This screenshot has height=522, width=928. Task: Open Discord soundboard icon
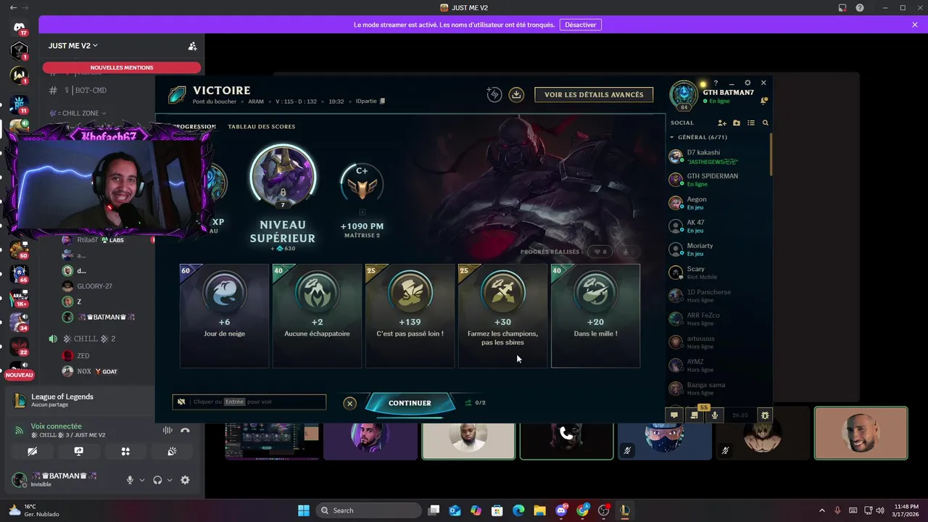[x=172, y=451]
